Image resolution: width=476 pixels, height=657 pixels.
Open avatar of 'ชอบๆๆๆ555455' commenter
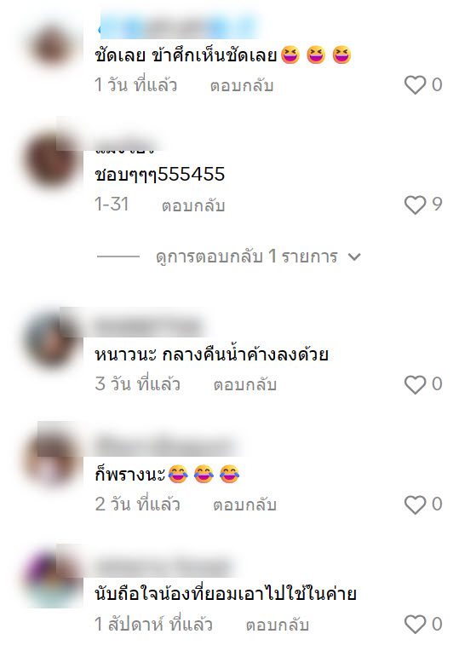[x=52, y=161]
